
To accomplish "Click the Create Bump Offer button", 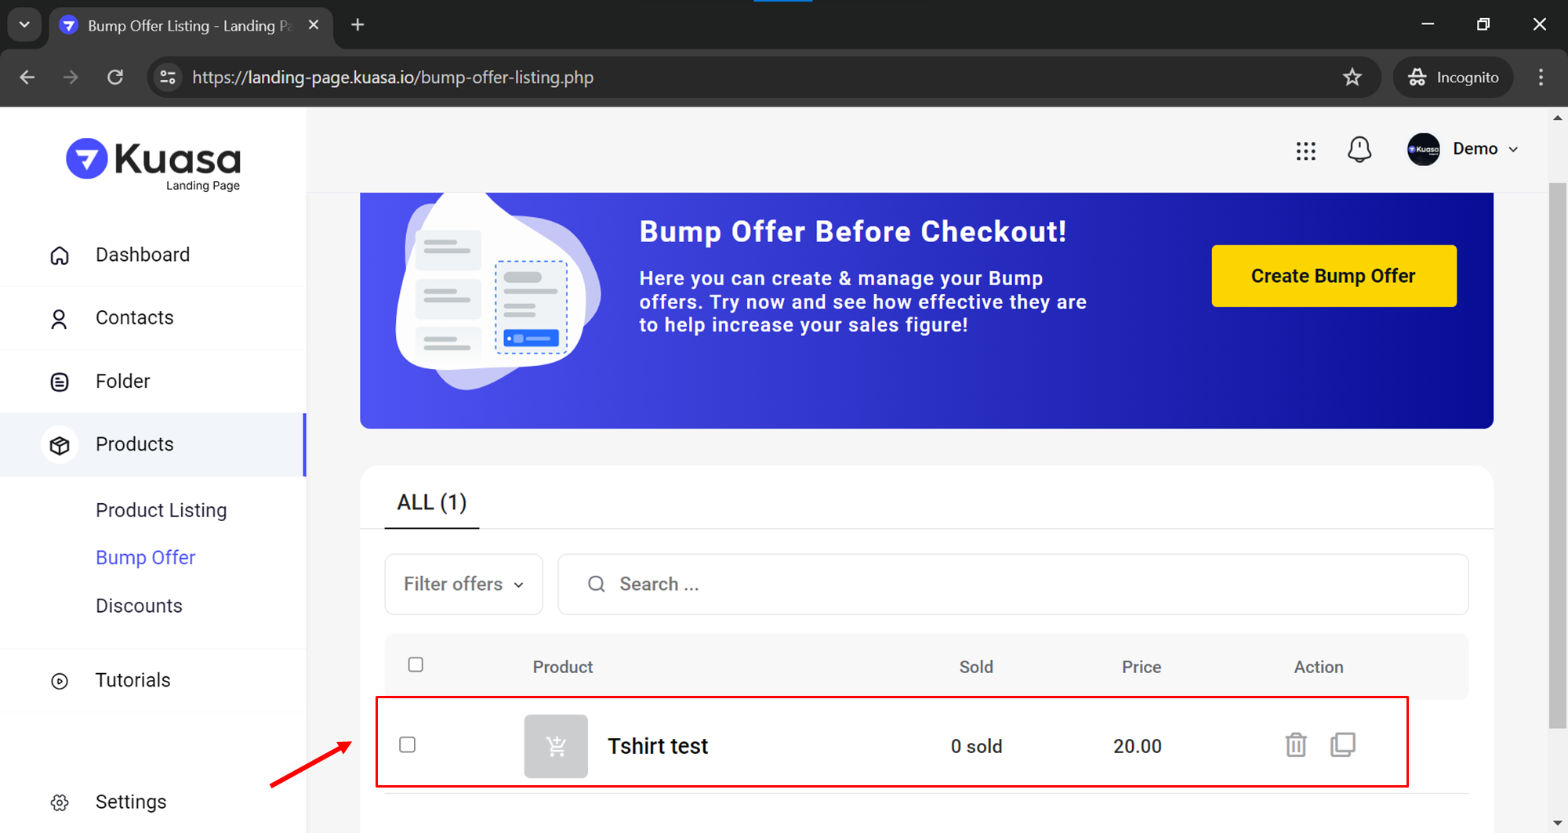I will pos(1333,276).
